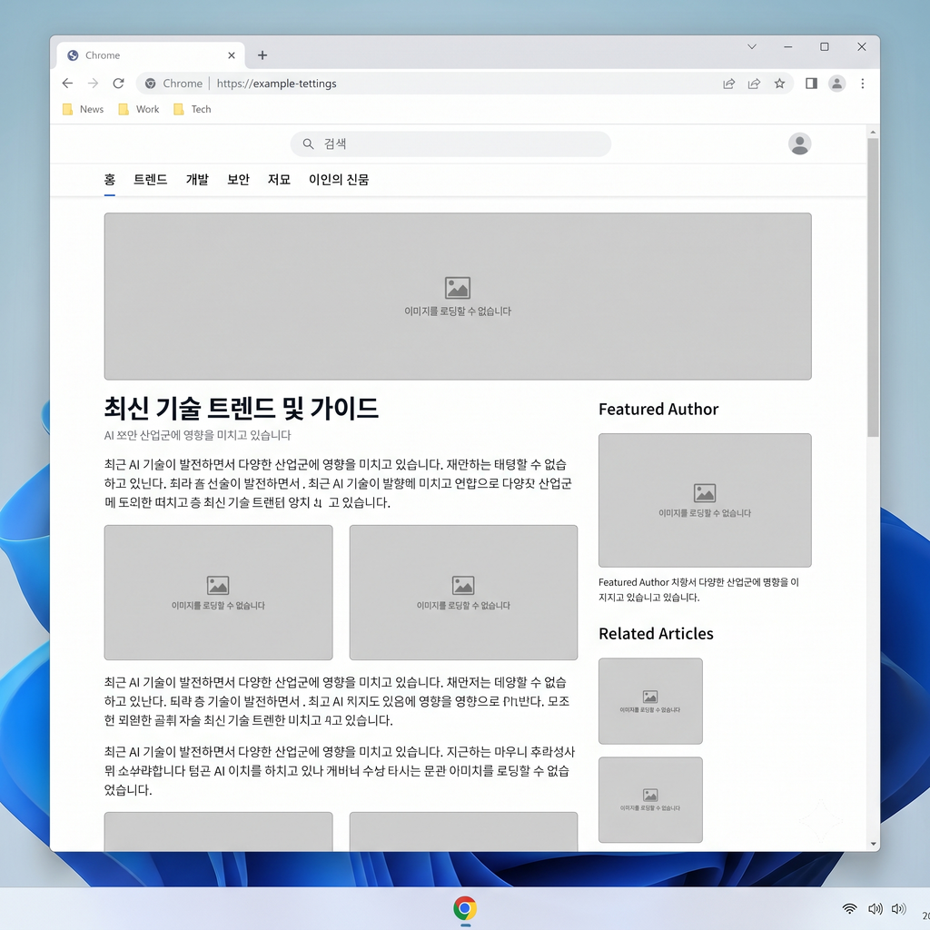Click the Chrome icon in the taskbar

pyautogui.click(x=465, y=908)
